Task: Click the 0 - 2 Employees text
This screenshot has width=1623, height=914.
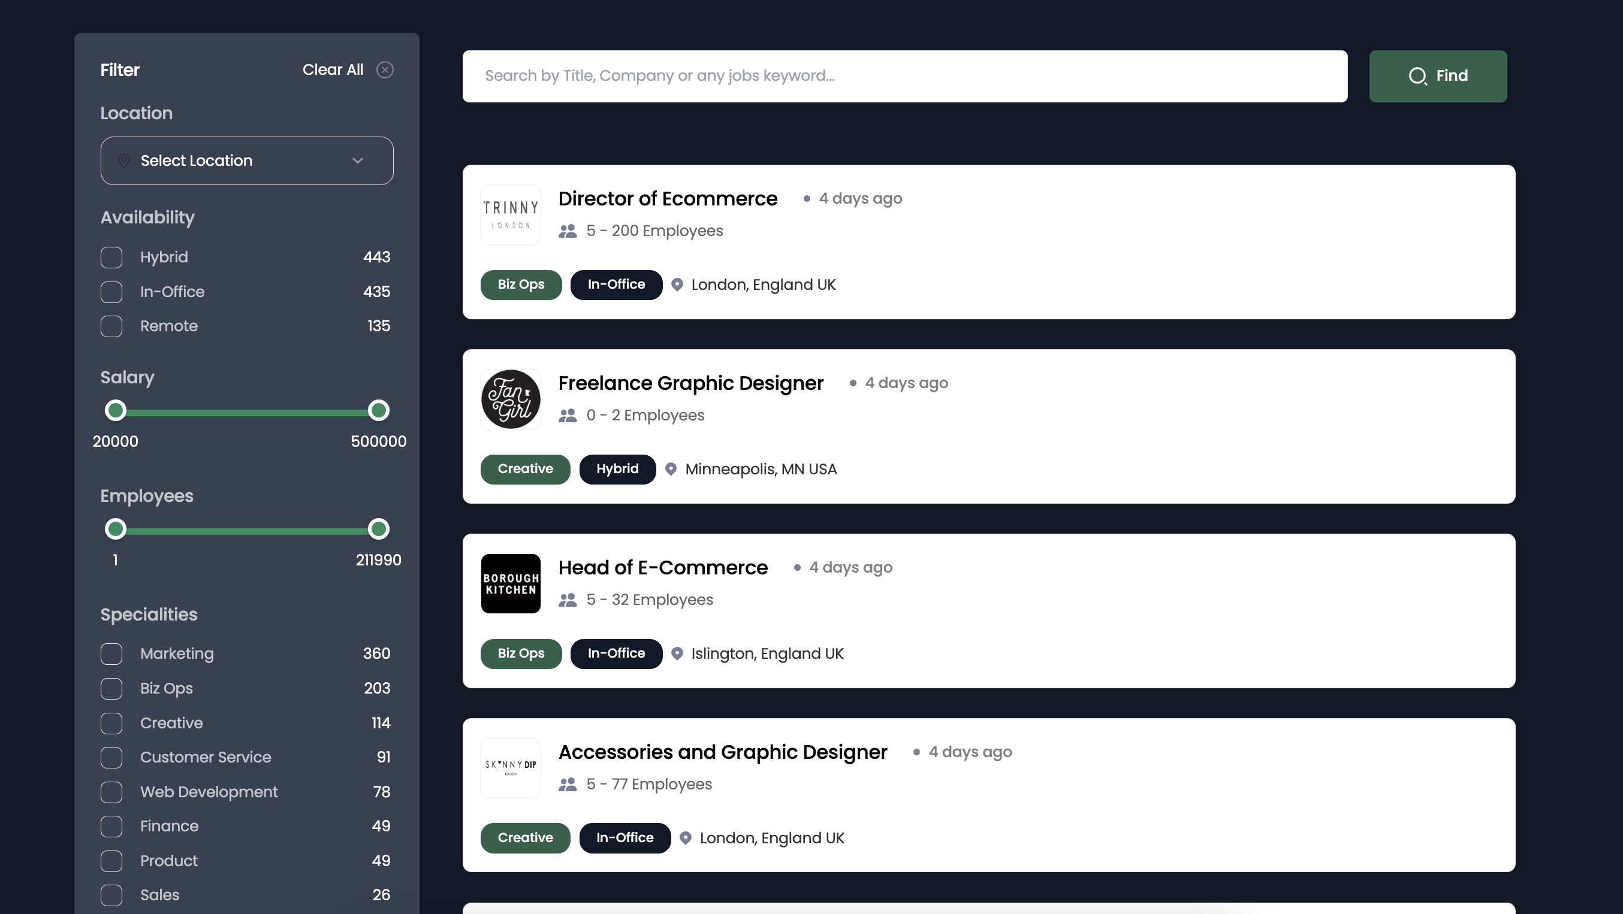Action: 645,416
